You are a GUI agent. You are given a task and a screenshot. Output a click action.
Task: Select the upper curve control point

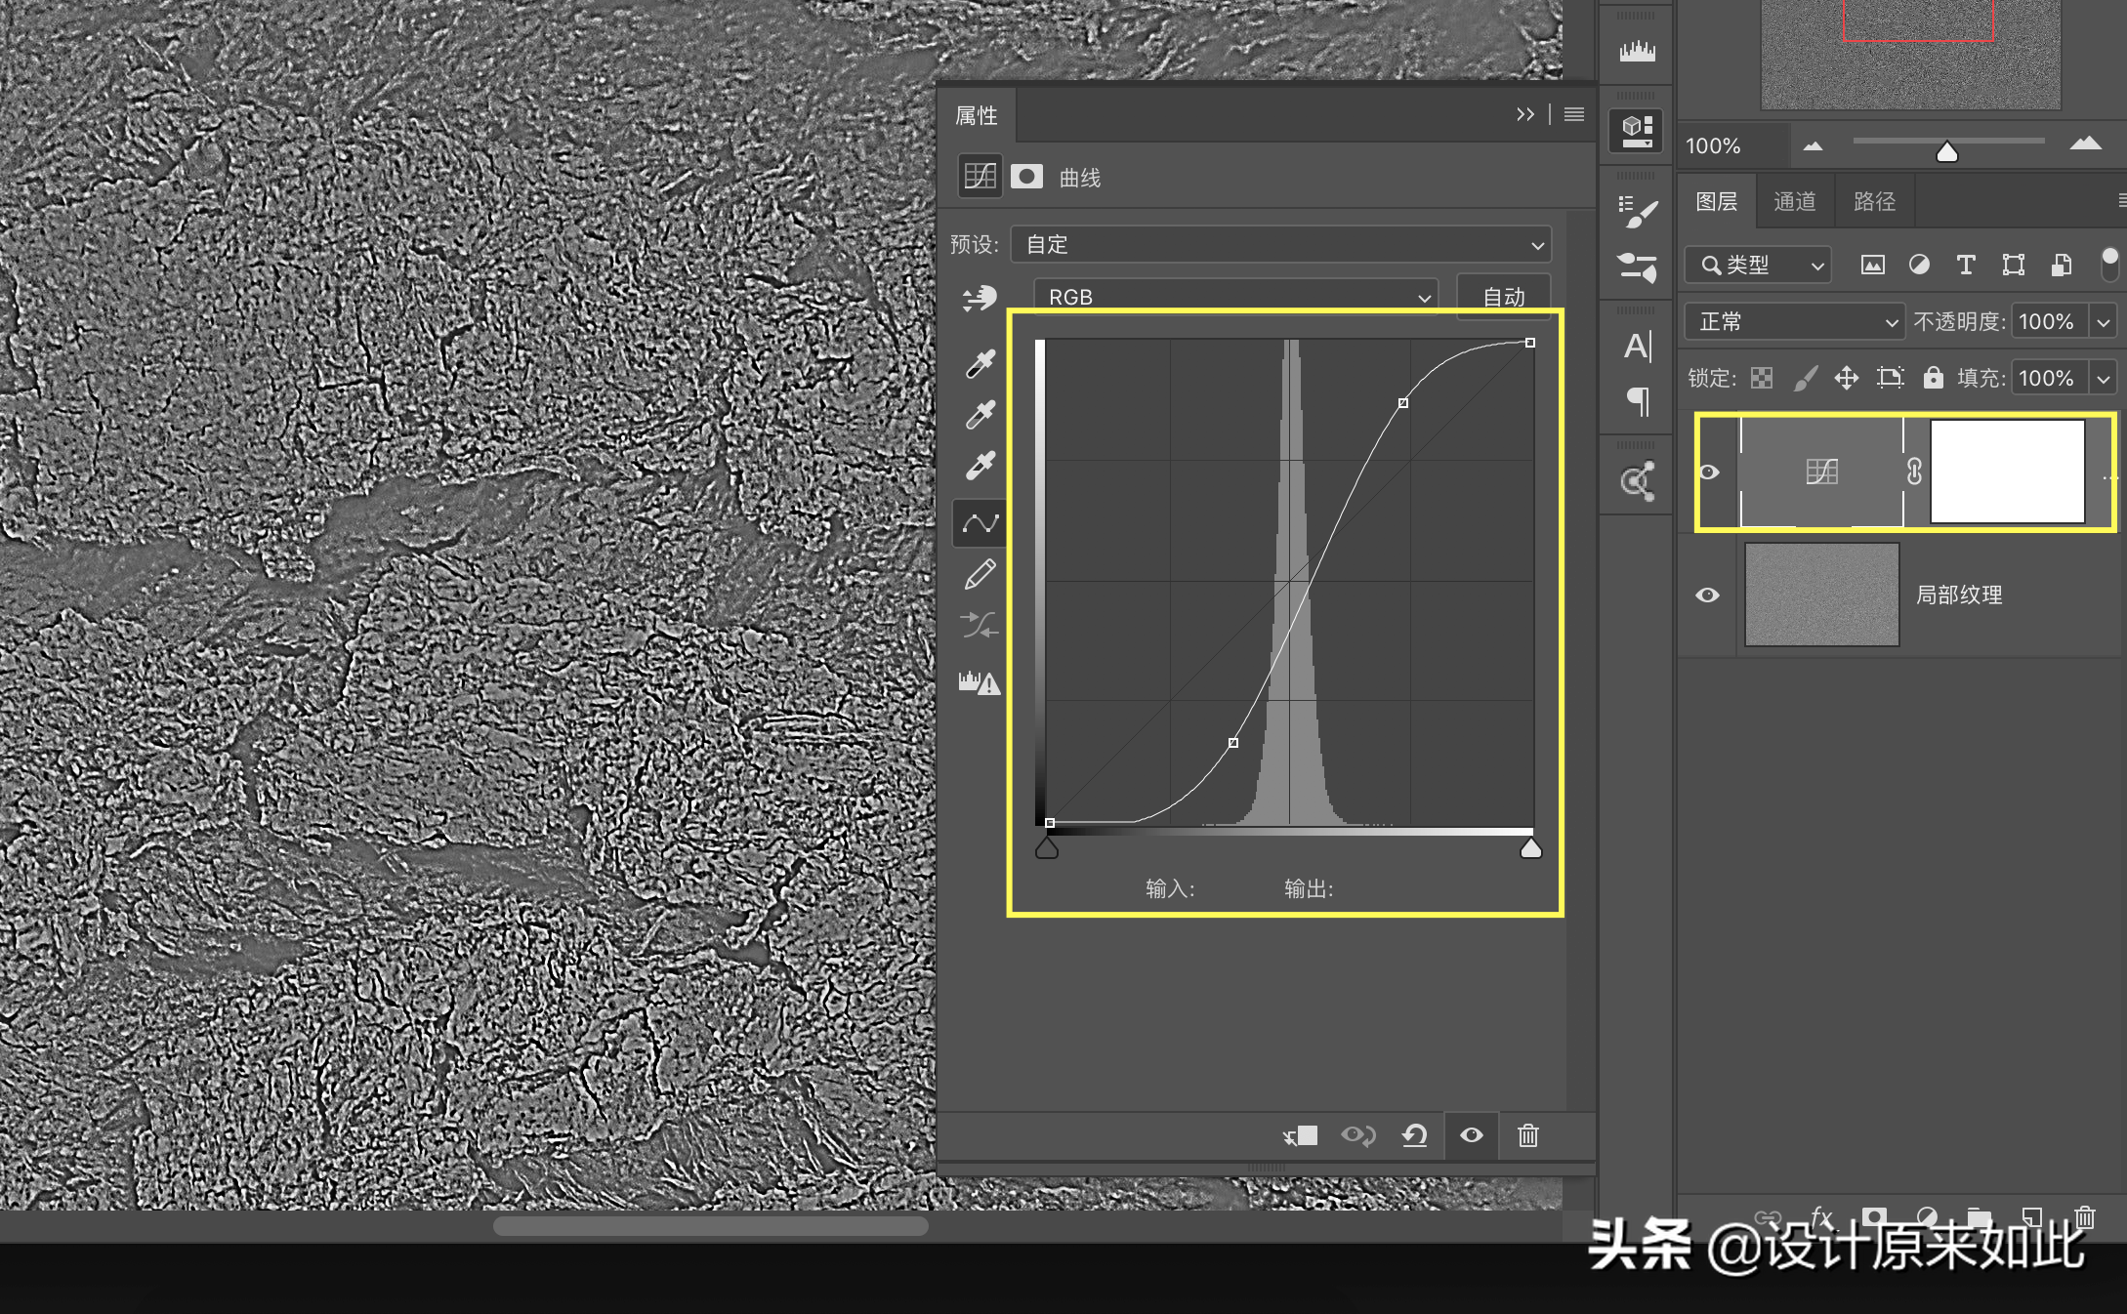pyautogui.click(x=1403, y=403)
